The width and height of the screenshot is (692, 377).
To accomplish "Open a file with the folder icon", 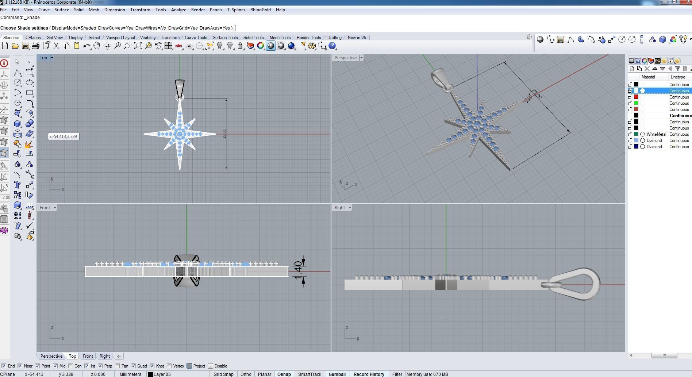I will (15, 46).
